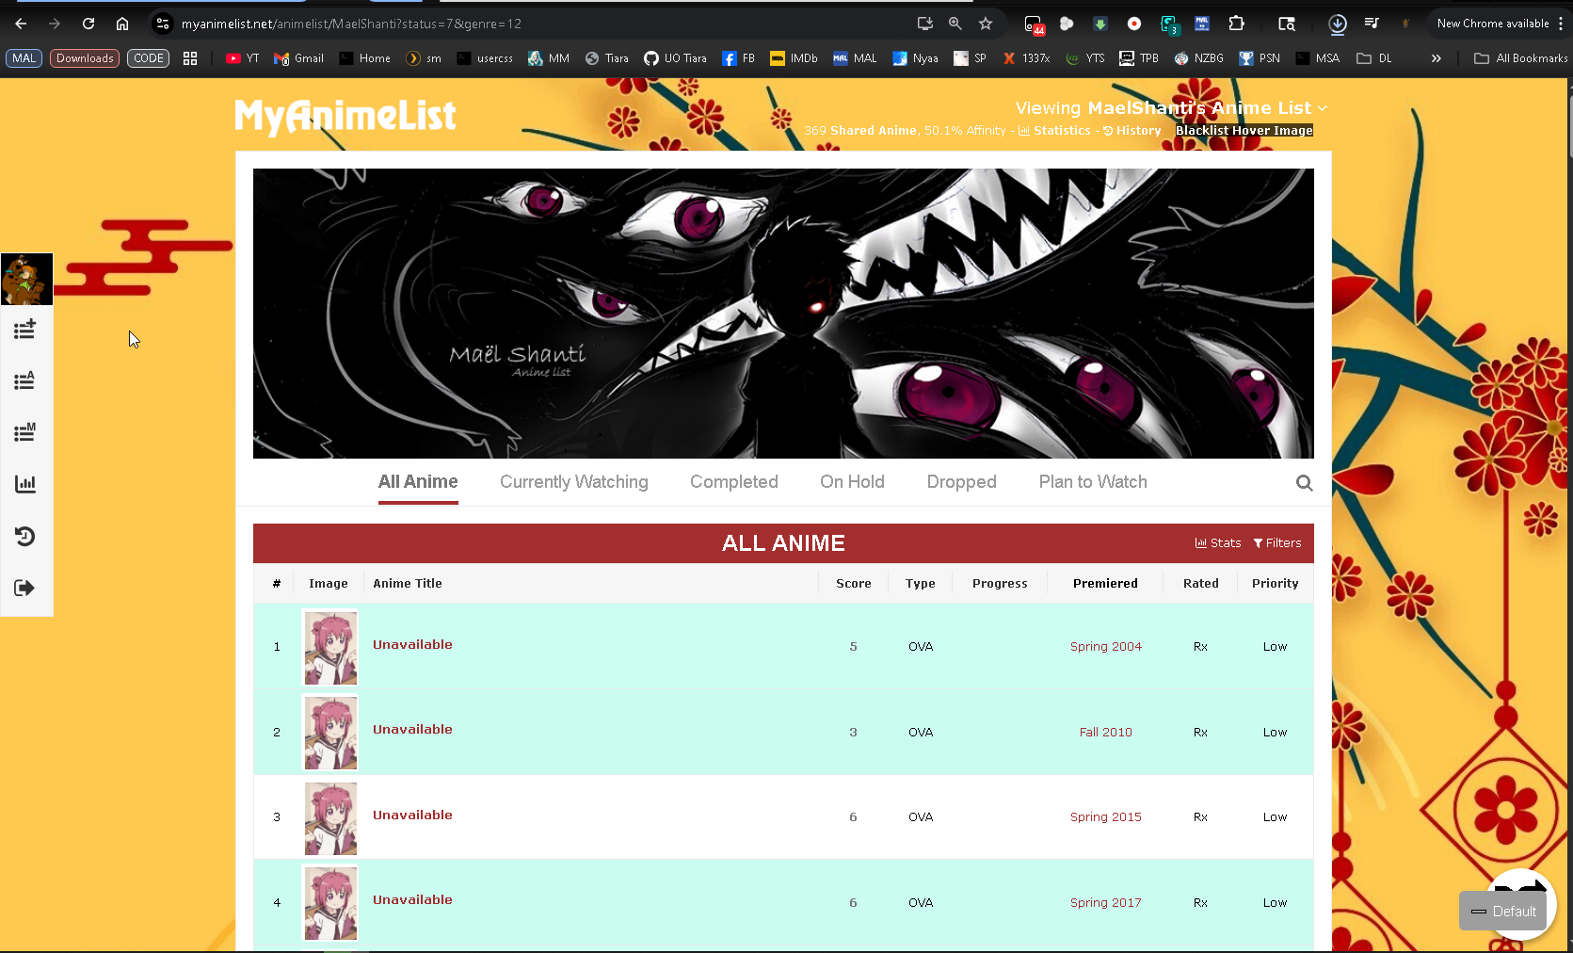1573x953 pixels.
Task: Open the manga list sidebar icon
Action: pos(25,433)
